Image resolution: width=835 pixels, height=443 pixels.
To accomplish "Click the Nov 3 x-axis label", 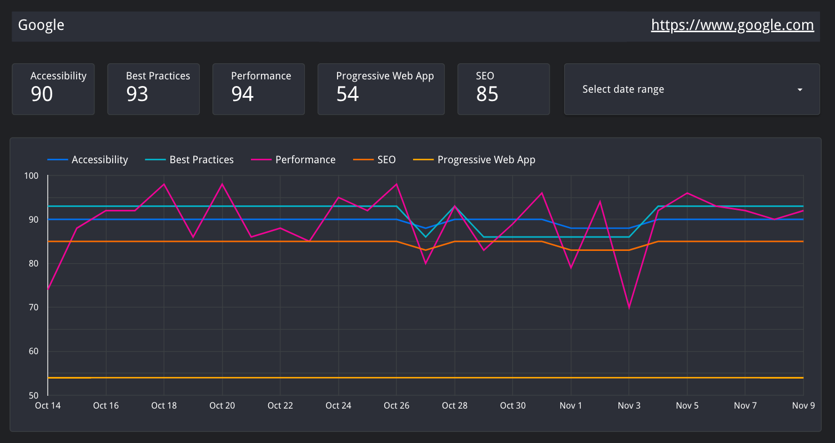I will (629, 405).
